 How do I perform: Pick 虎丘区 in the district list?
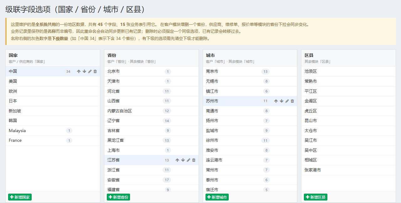[348, 111]
